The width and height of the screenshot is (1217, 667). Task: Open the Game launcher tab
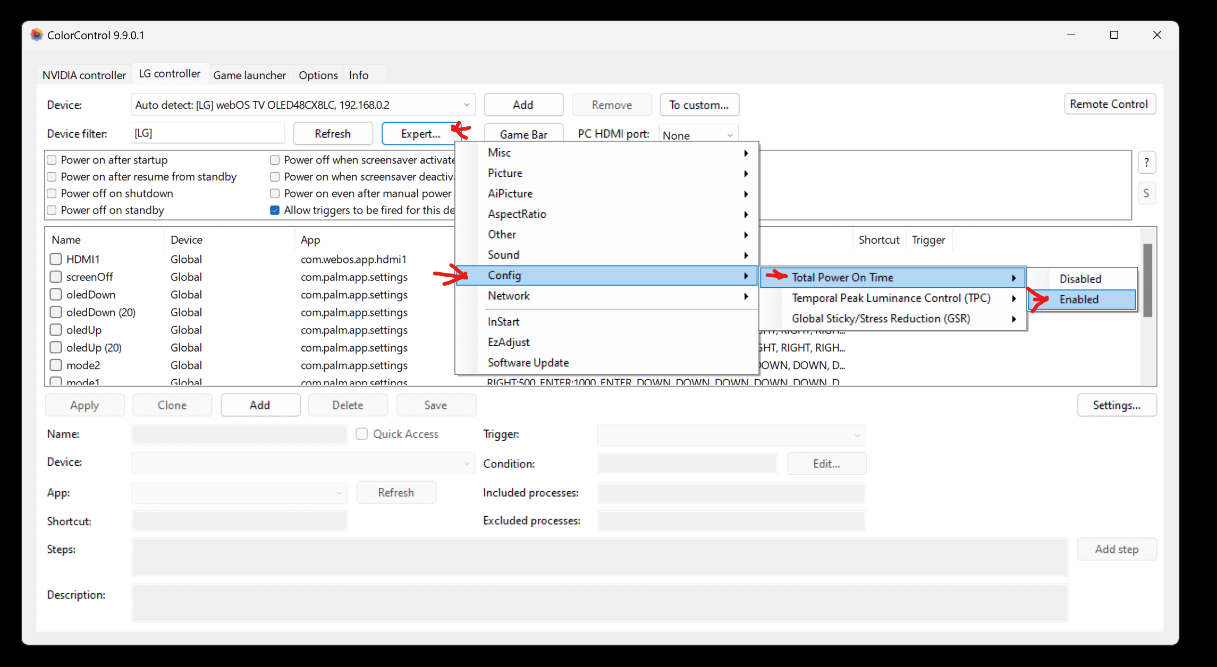point(249,75)
